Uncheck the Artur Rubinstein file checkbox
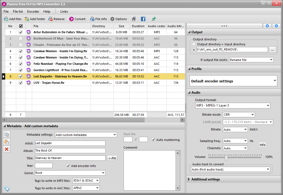283x195 pixels. tap(21, 32)
